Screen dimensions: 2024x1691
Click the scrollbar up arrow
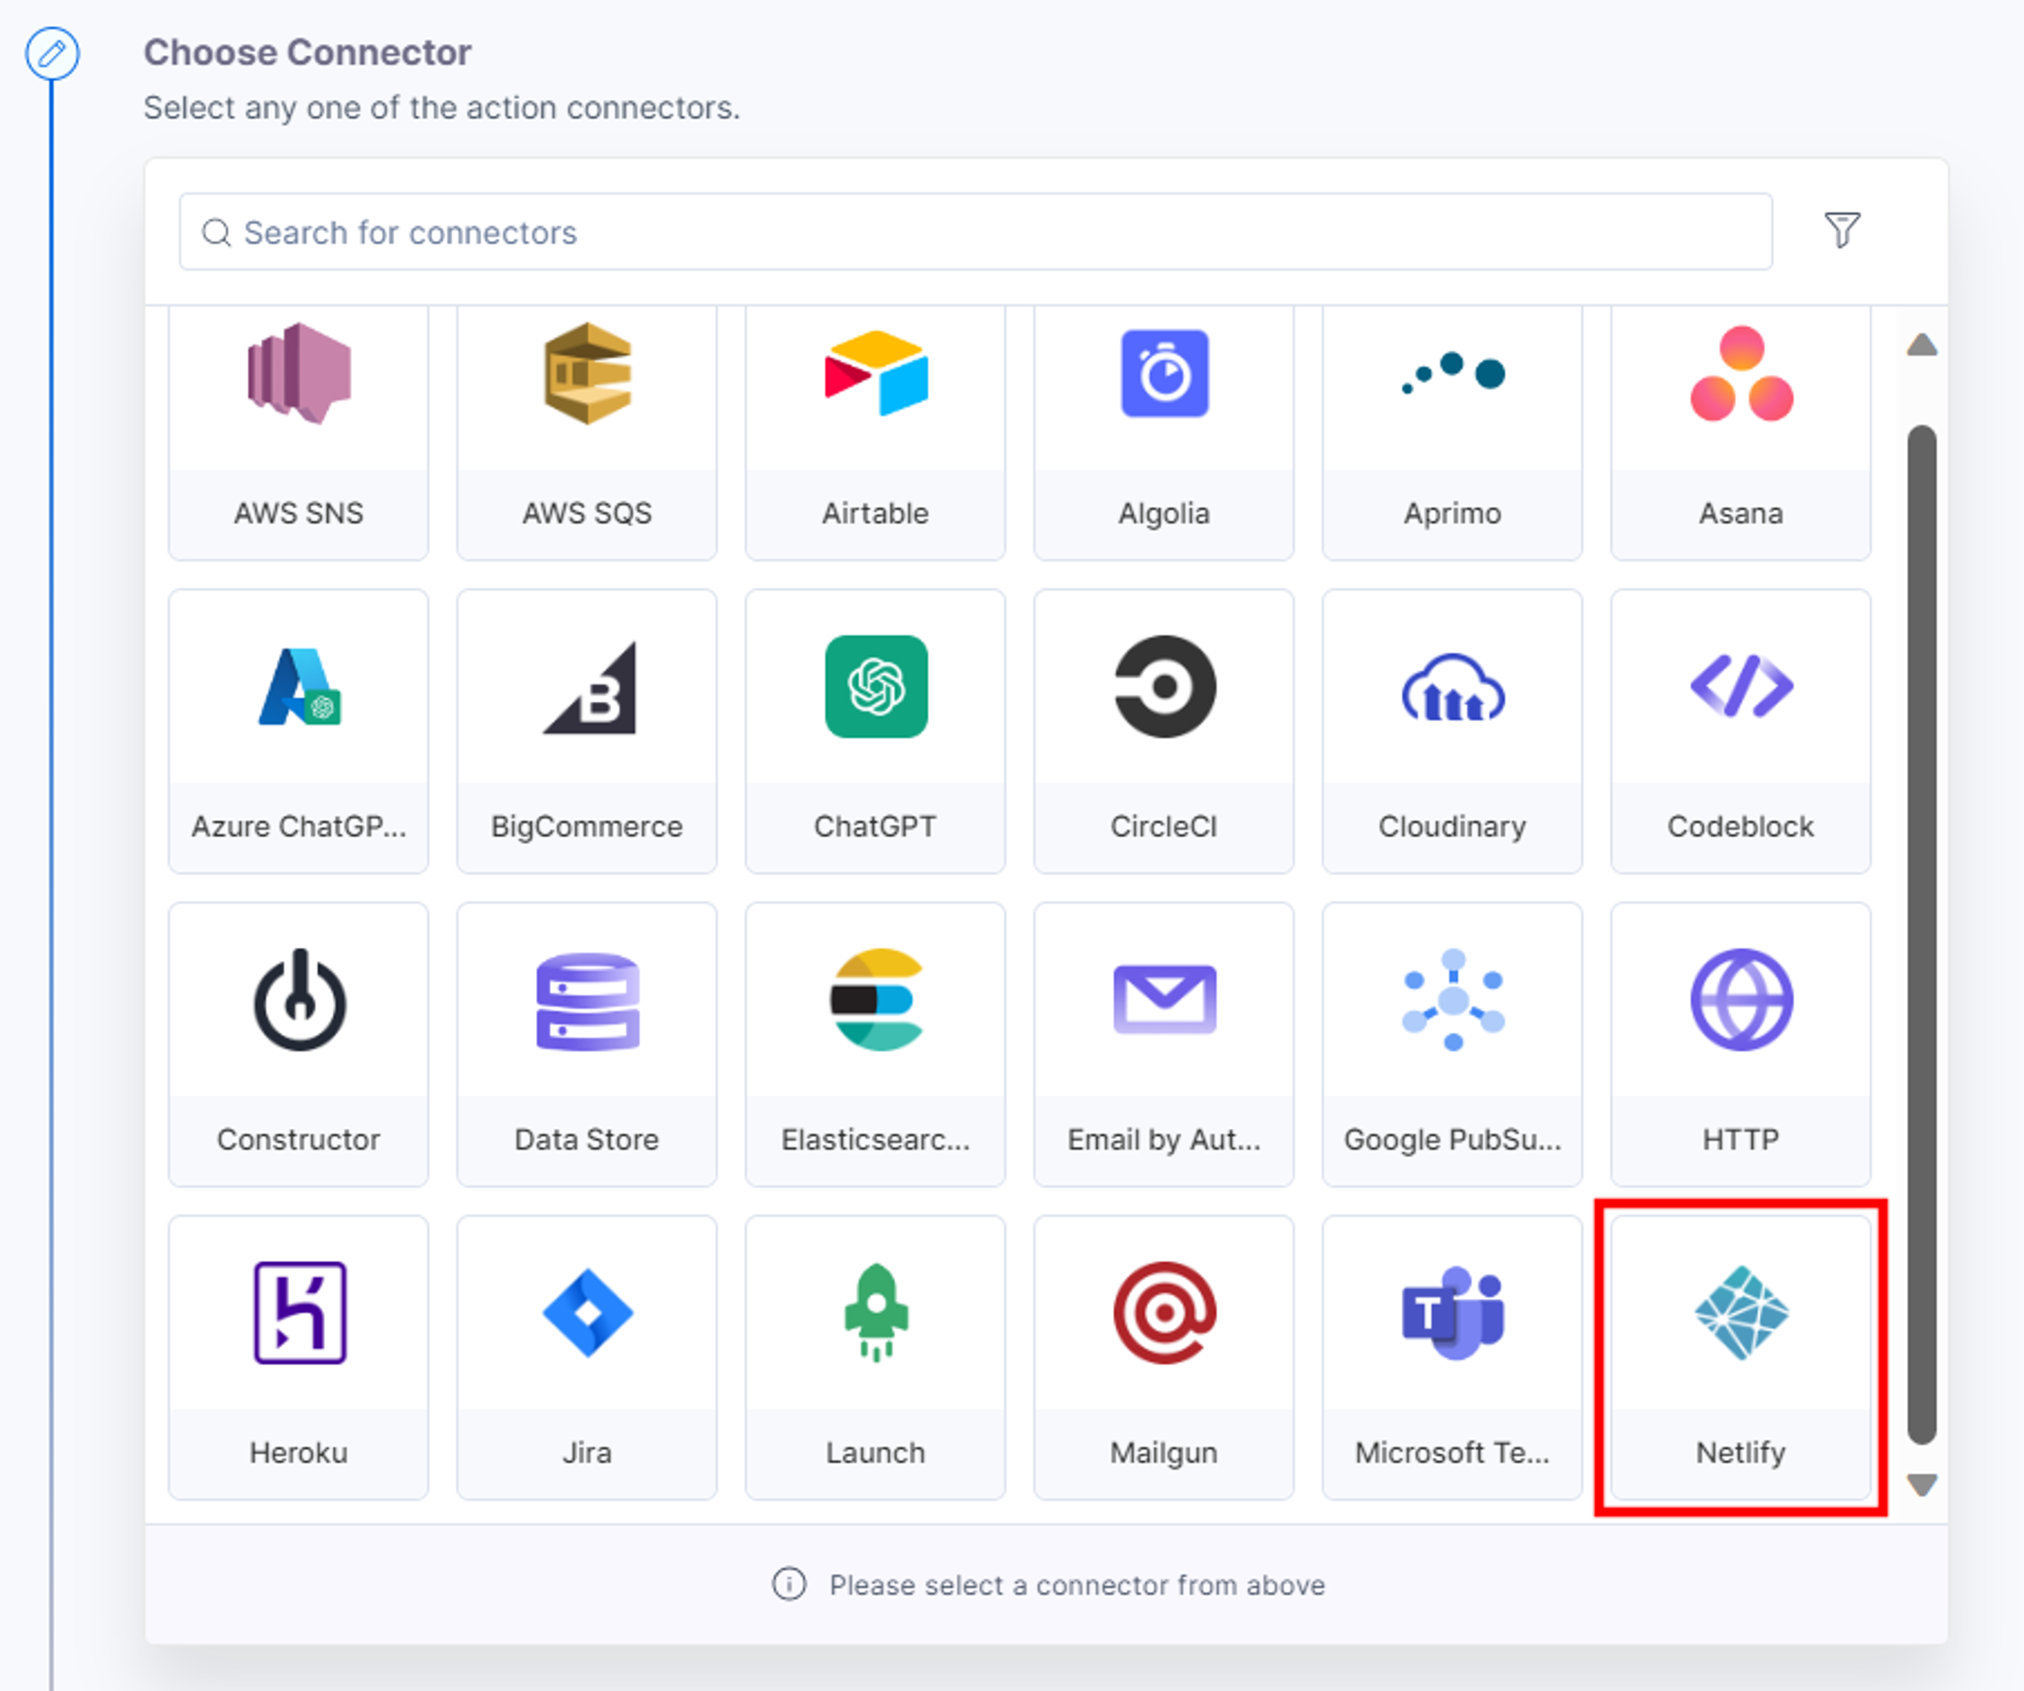1922,345
